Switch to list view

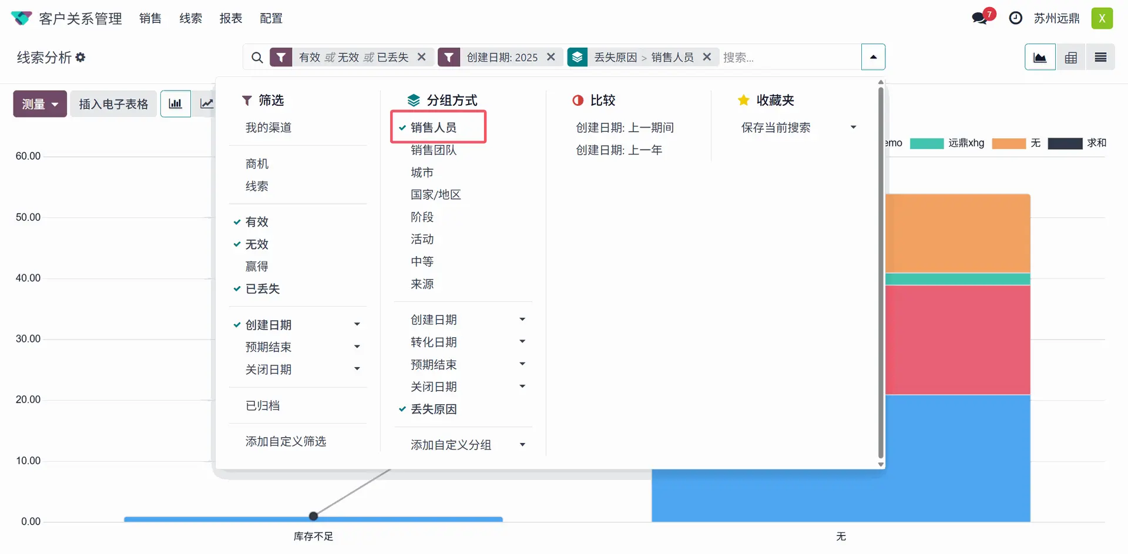1100,57
